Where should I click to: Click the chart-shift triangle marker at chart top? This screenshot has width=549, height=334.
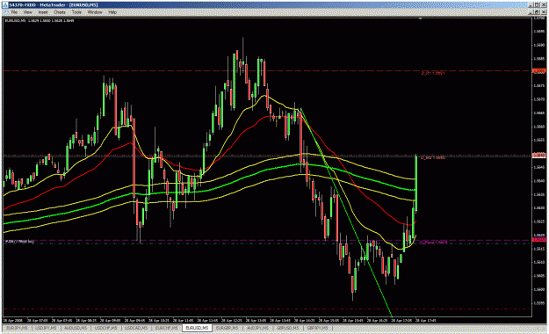coord(420,18)
